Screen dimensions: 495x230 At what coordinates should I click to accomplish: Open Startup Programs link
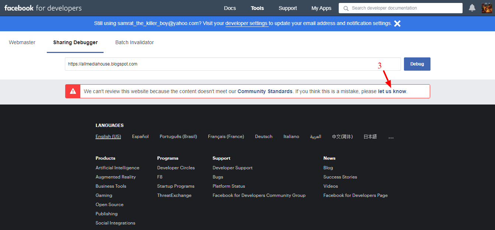176,186
